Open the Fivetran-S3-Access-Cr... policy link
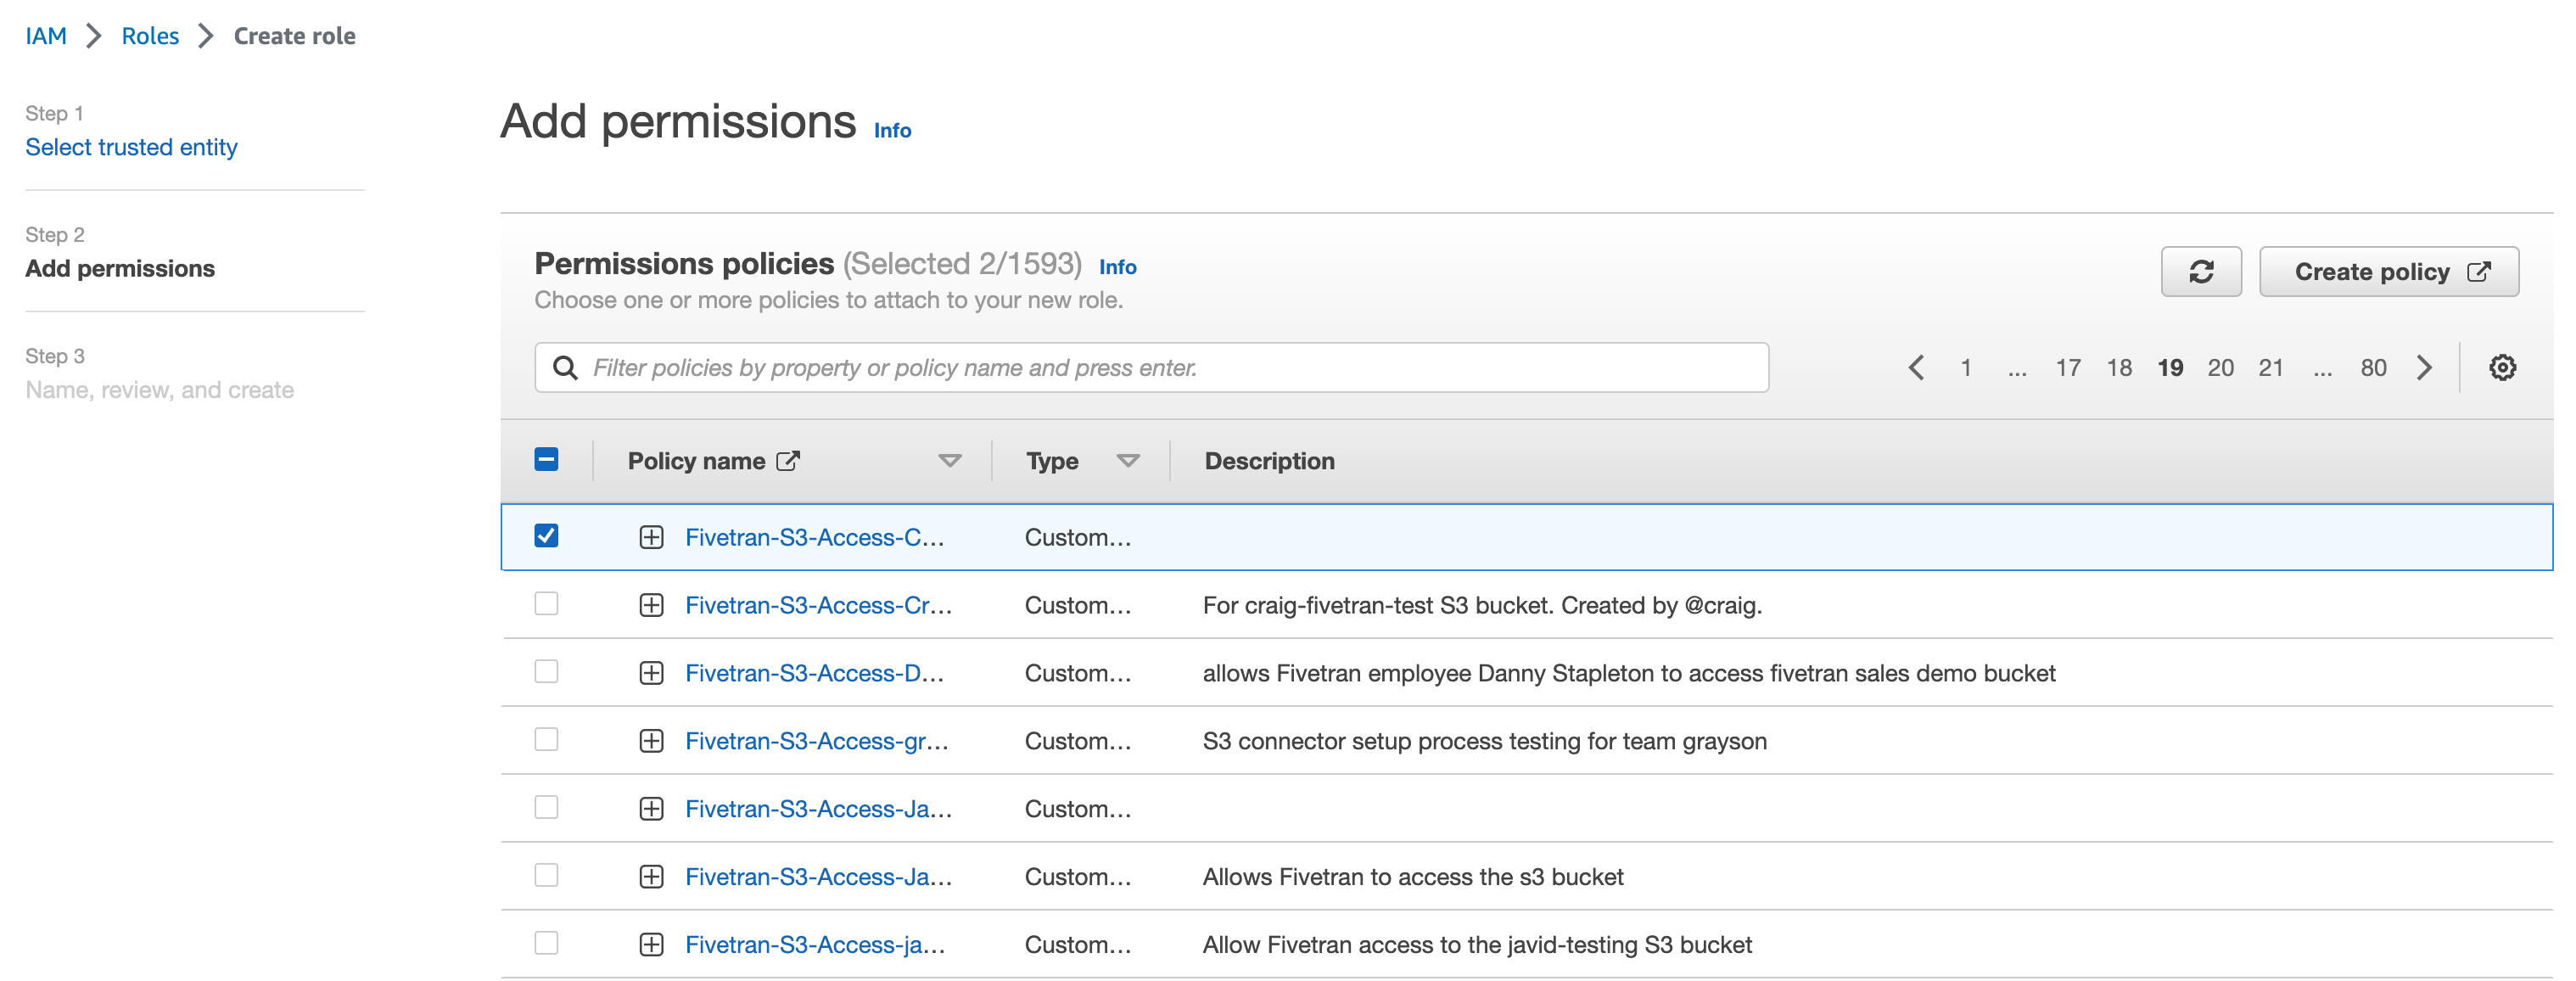 (818, 606)
